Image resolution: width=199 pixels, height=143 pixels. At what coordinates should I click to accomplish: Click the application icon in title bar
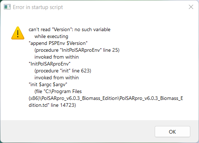click(x=7, y=7)
